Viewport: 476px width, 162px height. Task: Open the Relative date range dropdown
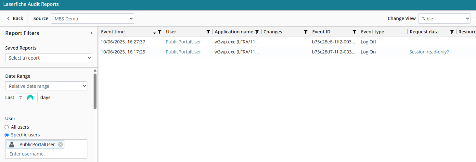pyautogui.click(x=46, y=86)
